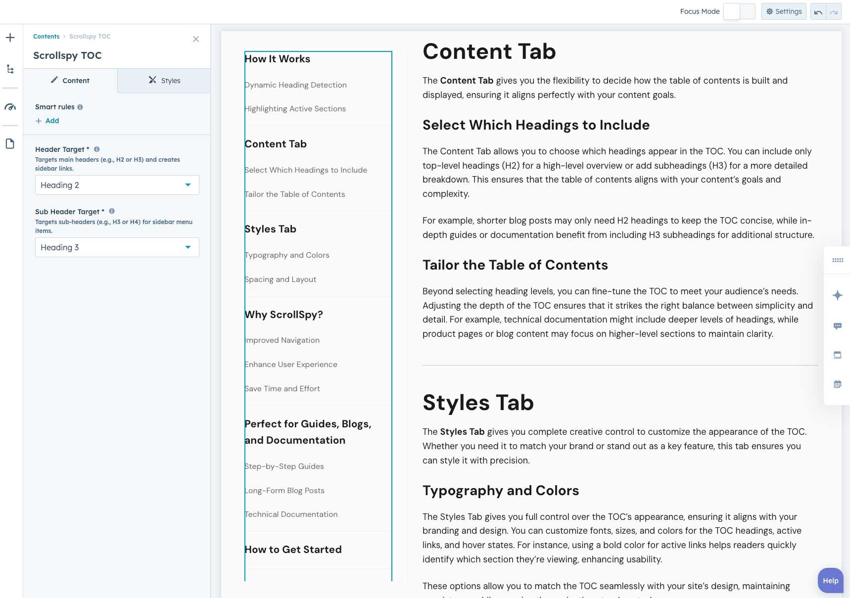Open the Header Target Heading 2 dropdown
The image size is (850, 598).
pos(117,185)
